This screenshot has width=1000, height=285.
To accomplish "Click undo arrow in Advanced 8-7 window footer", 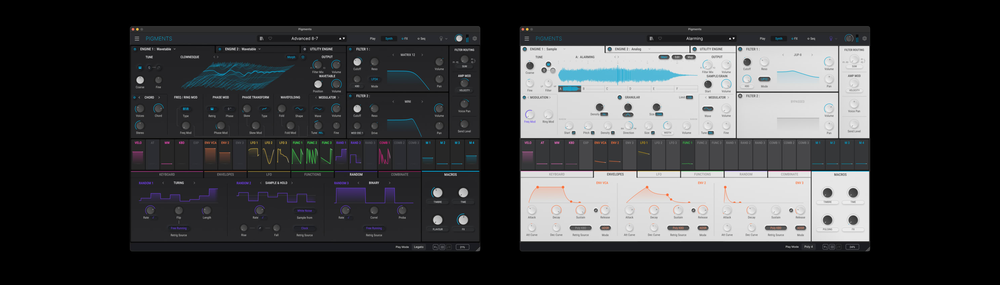I will (x=436, y=247).
